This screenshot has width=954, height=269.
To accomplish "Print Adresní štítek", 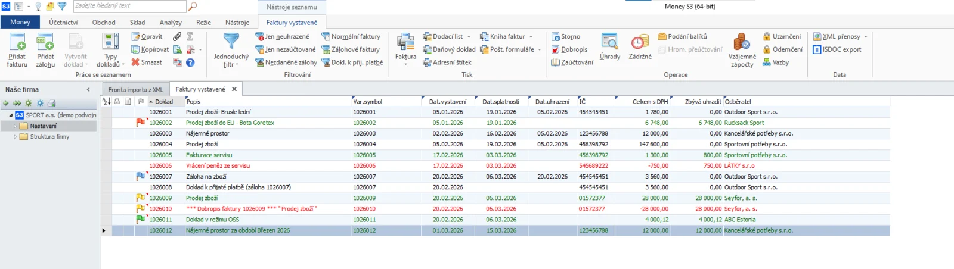I will 447,62.
